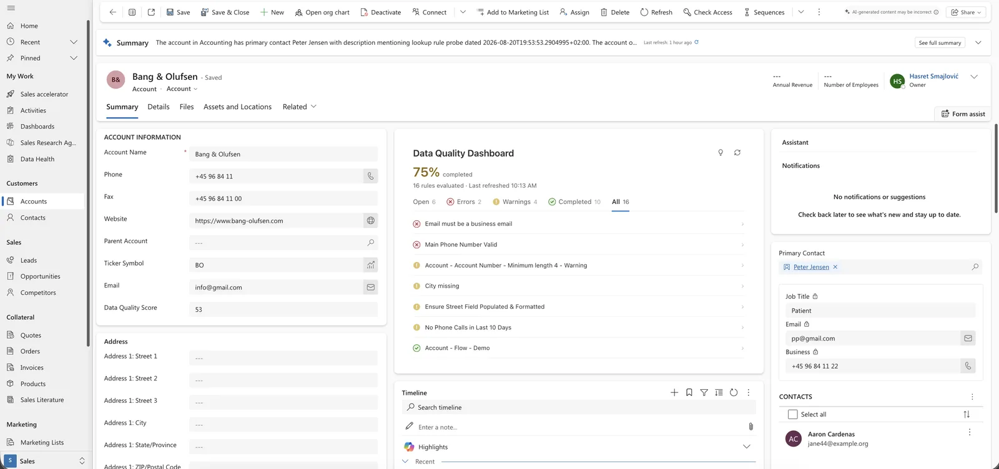
Task: Open the Related tab dropdown
Action: [x=300, y=107]
